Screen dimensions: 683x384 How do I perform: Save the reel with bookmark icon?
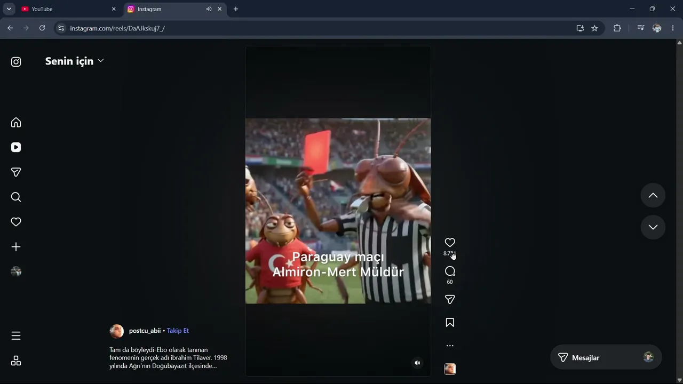(450, 323)
